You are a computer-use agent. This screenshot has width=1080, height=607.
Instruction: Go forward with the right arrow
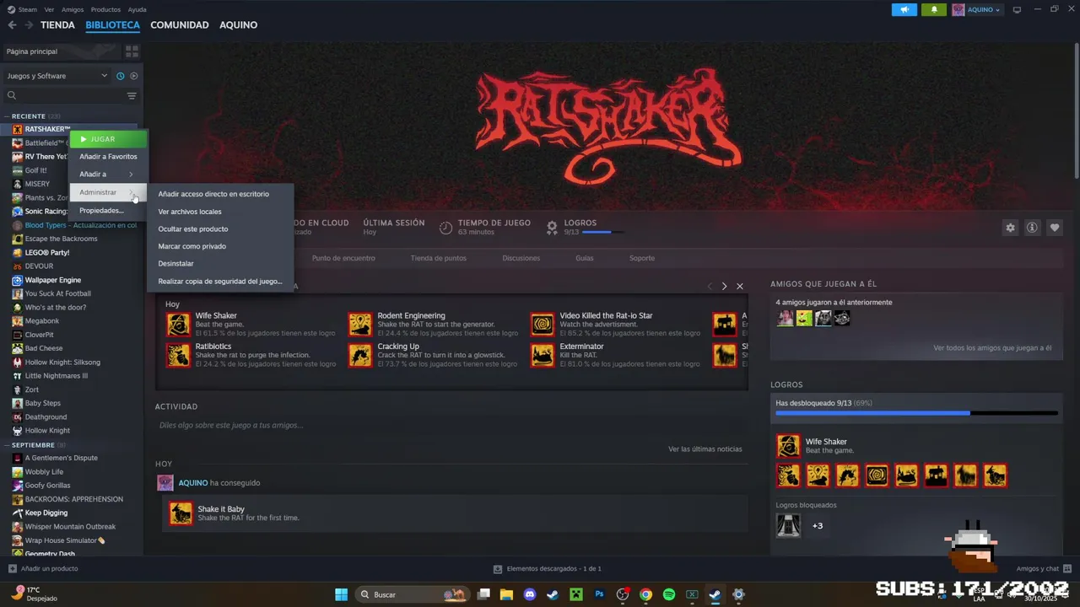click(x=29, y=25)
